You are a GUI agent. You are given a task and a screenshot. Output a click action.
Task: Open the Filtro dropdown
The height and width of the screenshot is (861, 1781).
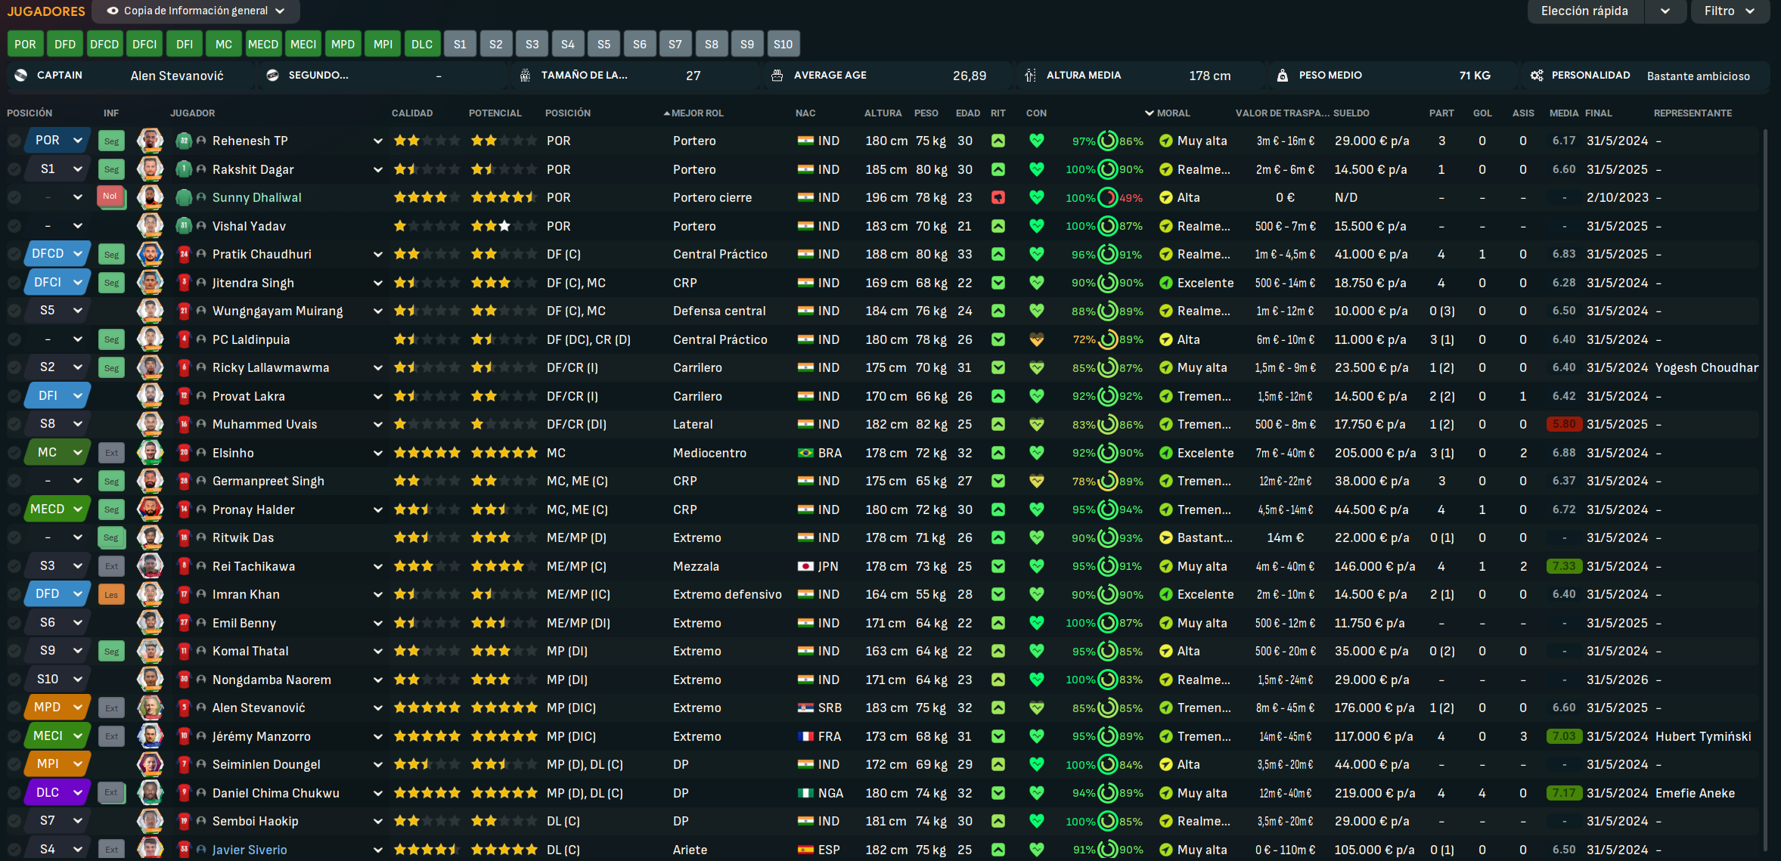pyautogui.click(x=1730, y=11)
